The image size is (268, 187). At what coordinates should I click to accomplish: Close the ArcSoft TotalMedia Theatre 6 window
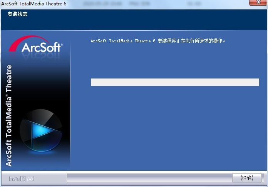pyautogui.click(x=258, y=2)
